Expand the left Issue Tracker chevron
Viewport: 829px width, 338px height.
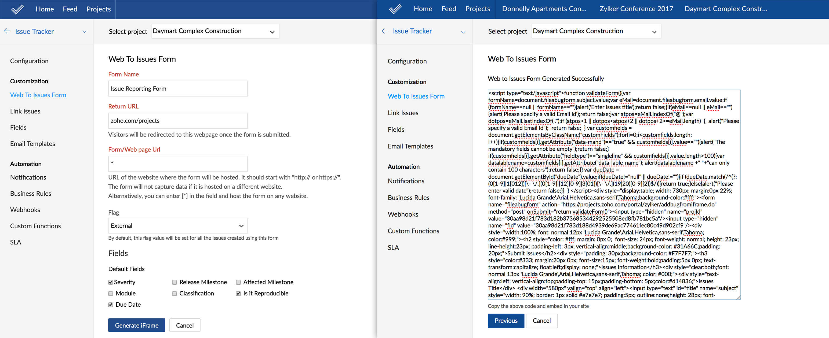tap(84, 32)
